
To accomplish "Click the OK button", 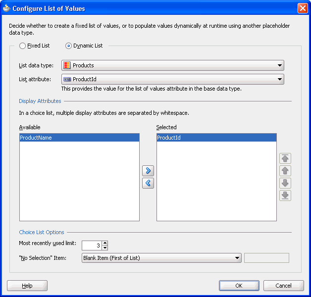I will click(x=239, y=286).
